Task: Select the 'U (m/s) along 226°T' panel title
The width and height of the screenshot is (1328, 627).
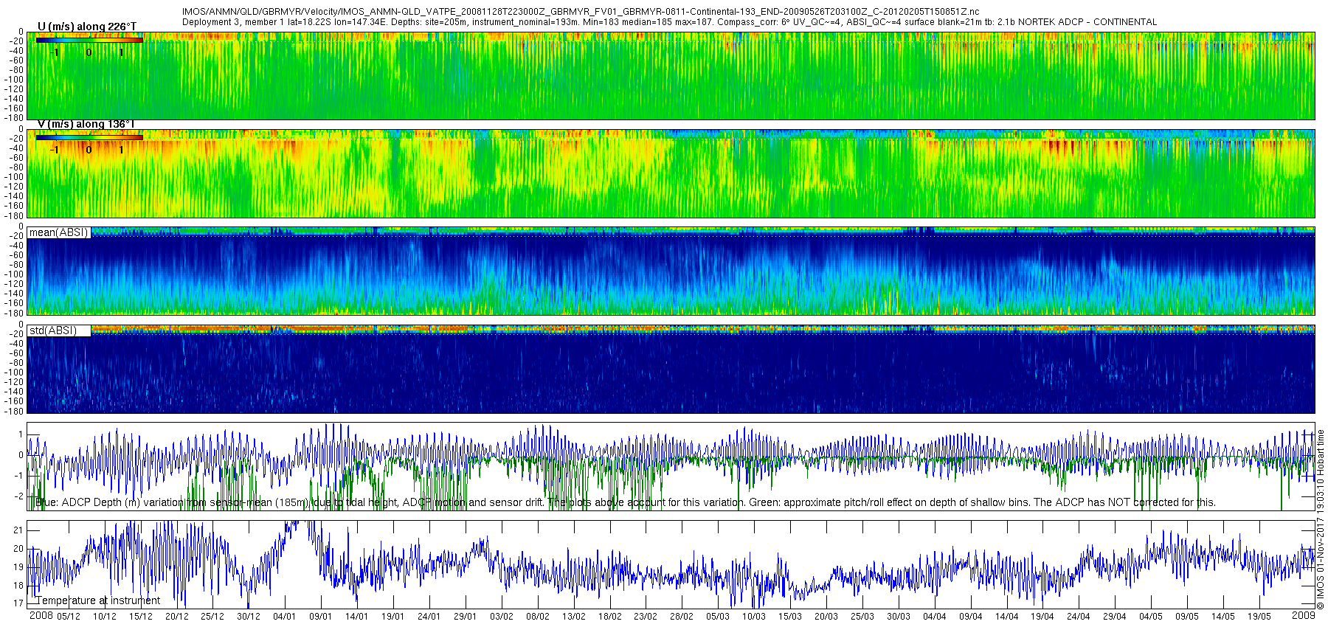Action: [x=86, y=27]
